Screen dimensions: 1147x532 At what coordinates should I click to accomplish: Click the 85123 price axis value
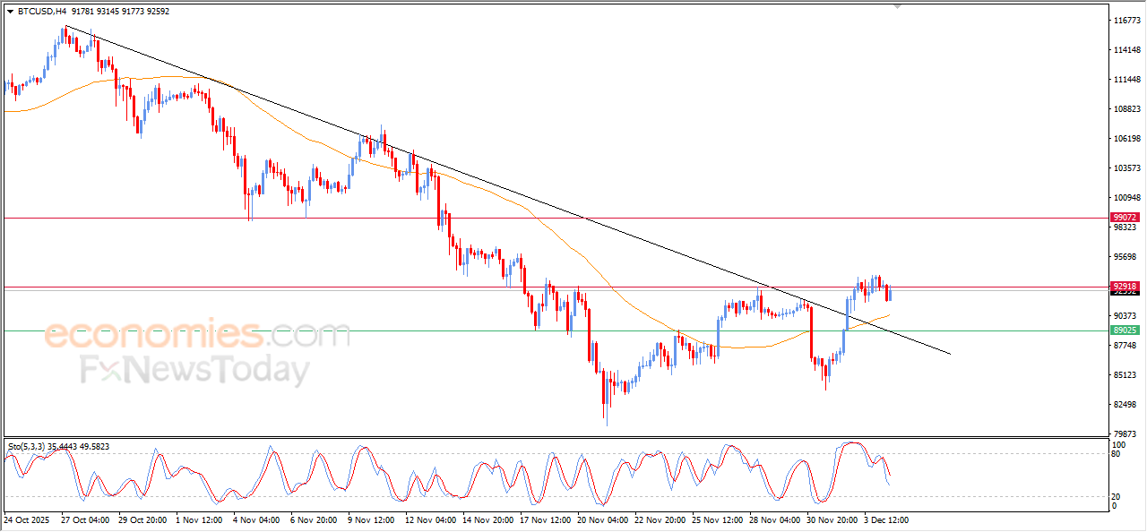pos(1125,375)
